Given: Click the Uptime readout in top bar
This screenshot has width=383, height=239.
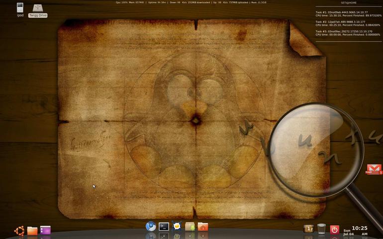Looking at the screenshot, I should (156, 2).
